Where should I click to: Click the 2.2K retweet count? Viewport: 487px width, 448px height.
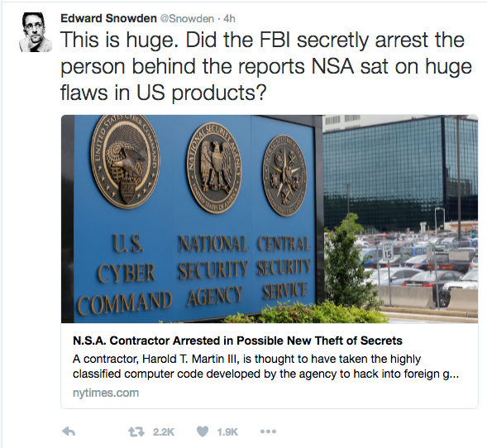[x=164, y=431]
